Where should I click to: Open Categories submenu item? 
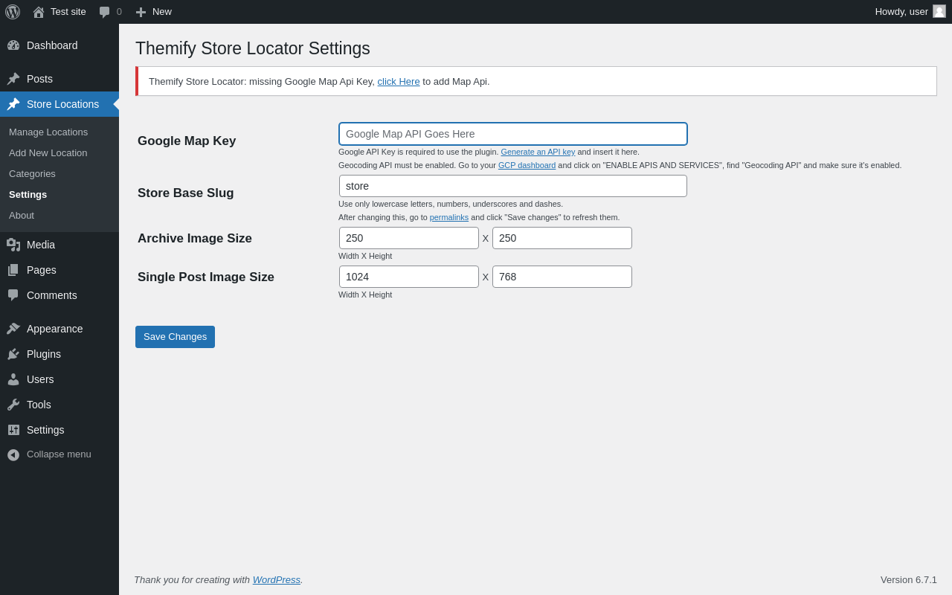[x=32, y=173]
